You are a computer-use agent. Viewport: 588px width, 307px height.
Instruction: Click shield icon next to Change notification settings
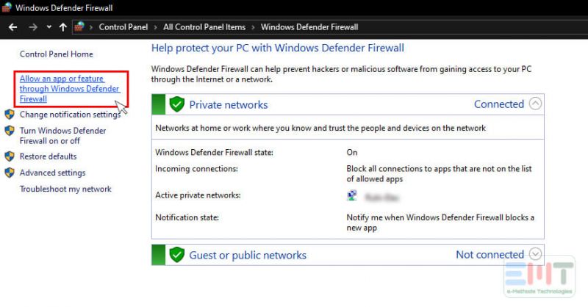coord(10,115)
